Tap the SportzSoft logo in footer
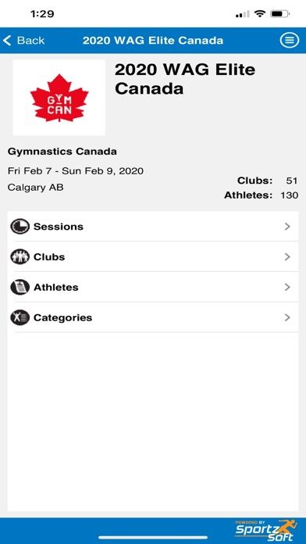The height and width of the screenshot is (544, 306). [266, 531]
